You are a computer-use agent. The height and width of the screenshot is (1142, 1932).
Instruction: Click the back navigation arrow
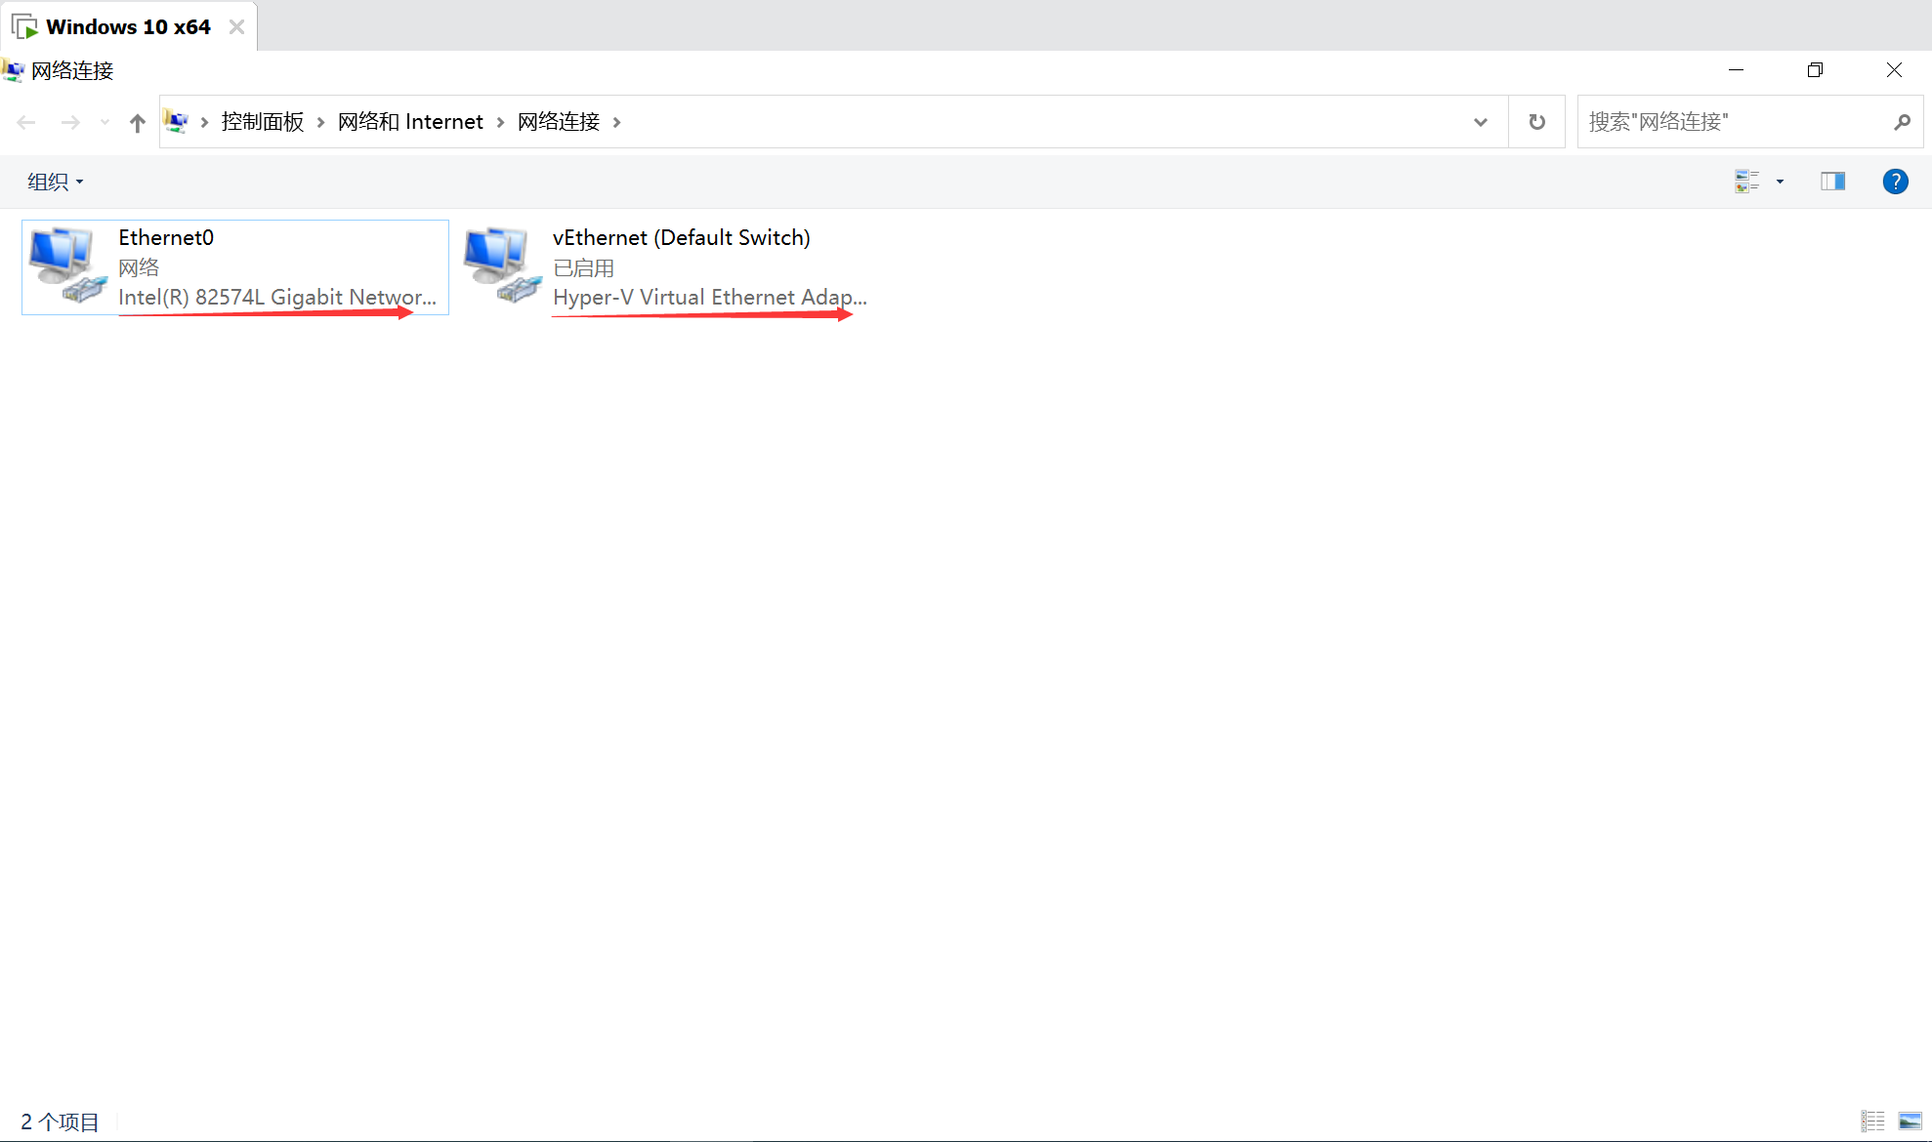click(26, 121)
